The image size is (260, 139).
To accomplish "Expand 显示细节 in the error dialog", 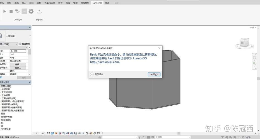I will [x=97, y=75].
